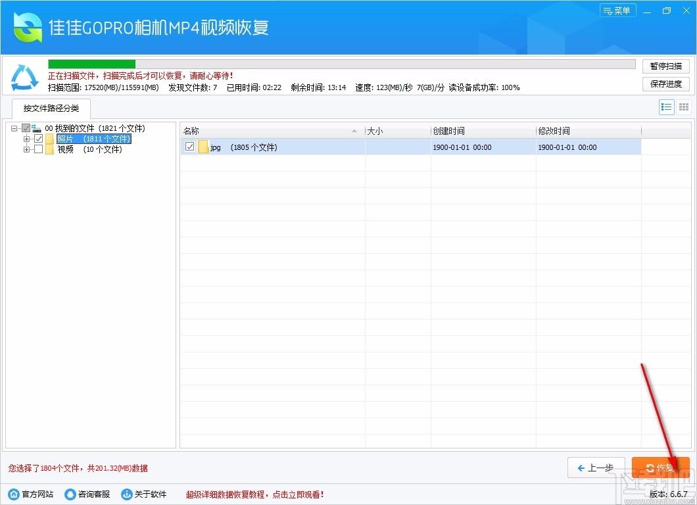Switch to list view icon
Screen dimensions: 697x505
coord(666,107)
